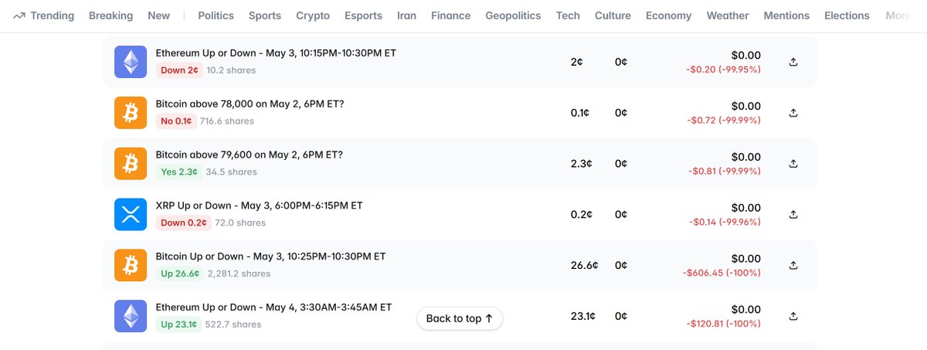Share the Ethereum May 3 10:15PM position
Screen dimensions: 927x350
pyautogui.click(x=793, y=62)
